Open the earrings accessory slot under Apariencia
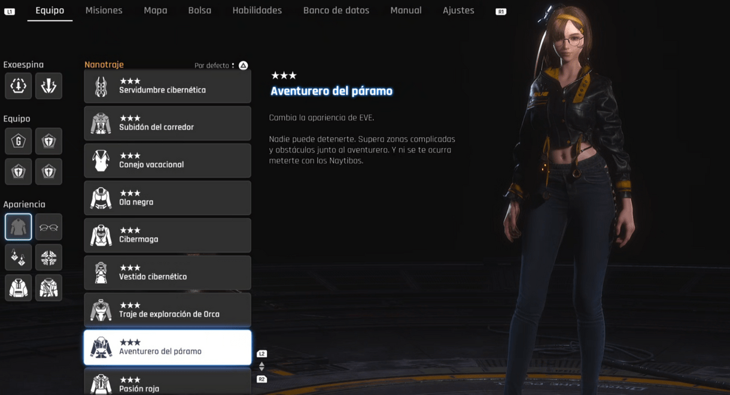Viewport: 730px width, 395px height. coord(19,258)
